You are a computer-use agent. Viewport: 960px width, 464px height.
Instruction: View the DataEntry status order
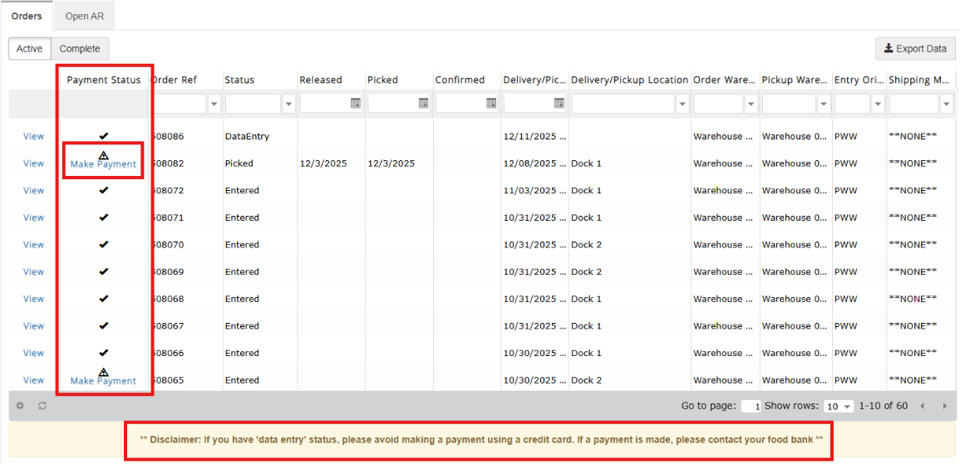33,136
